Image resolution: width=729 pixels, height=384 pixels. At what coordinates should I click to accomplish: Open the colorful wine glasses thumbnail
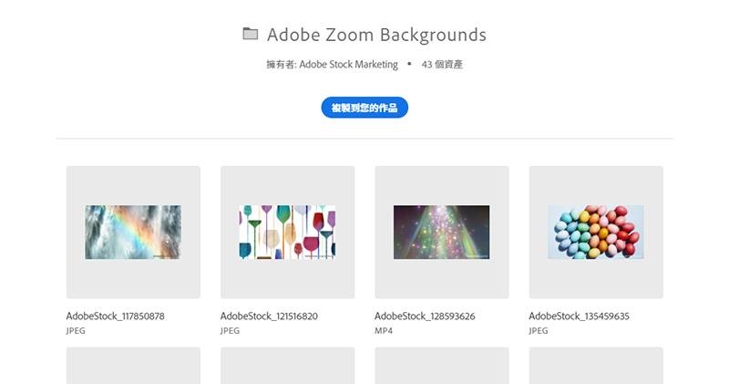pyautogui.click(x=287, y=233)
